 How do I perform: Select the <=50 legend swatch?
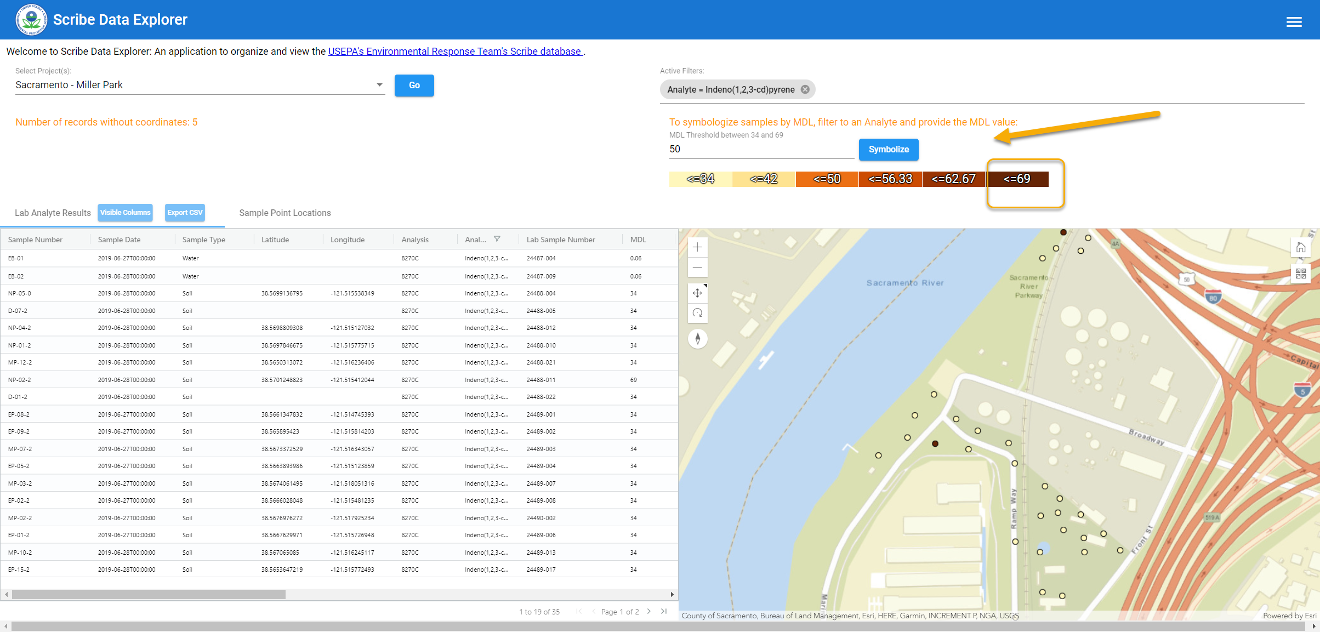(827, 179)
